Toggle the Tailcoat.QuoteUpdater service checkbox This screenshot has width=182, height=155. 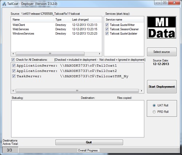(x=107, y=34)
